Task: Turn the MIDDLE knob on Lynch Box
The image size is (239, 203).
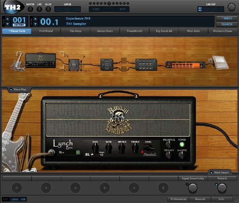Action: pyautogui.click(x=122, y=148)
